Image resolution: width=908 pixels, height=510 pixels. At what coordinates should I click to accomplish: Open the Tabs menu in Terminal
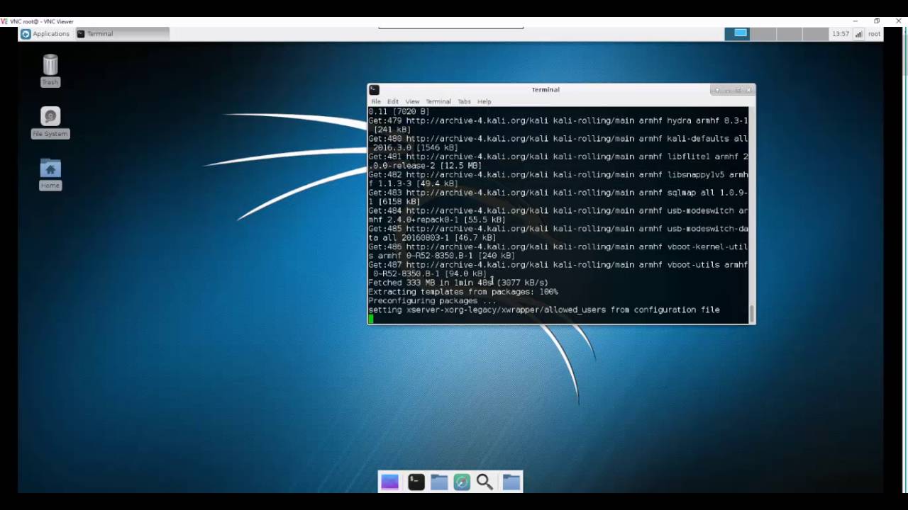pyautogui.click(x=464, y=101)
